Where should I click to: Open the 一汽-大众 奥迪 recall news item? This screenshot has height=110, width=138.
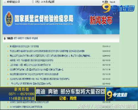[31, 84]
